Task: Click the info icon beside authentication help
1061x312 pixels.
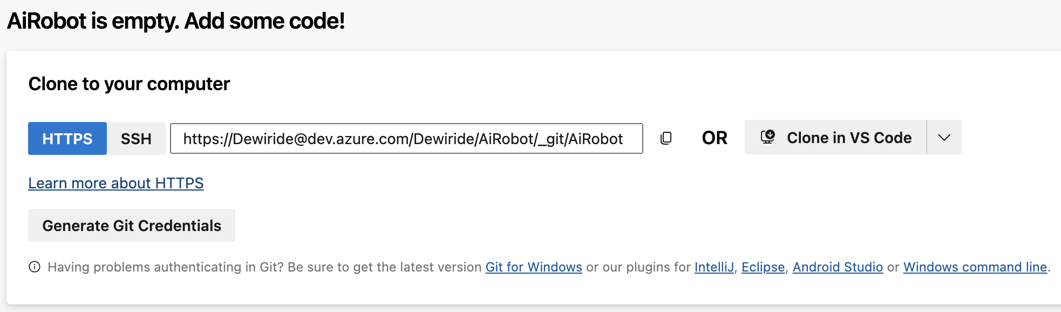Action: tap(35, 267)
